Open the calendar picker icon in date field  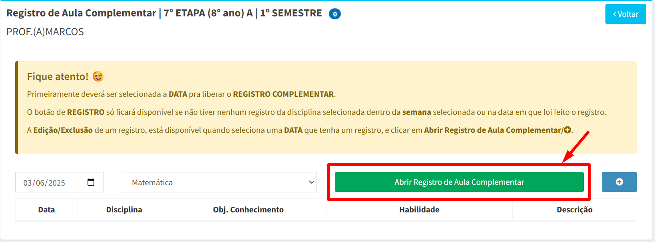coord(91,182)
